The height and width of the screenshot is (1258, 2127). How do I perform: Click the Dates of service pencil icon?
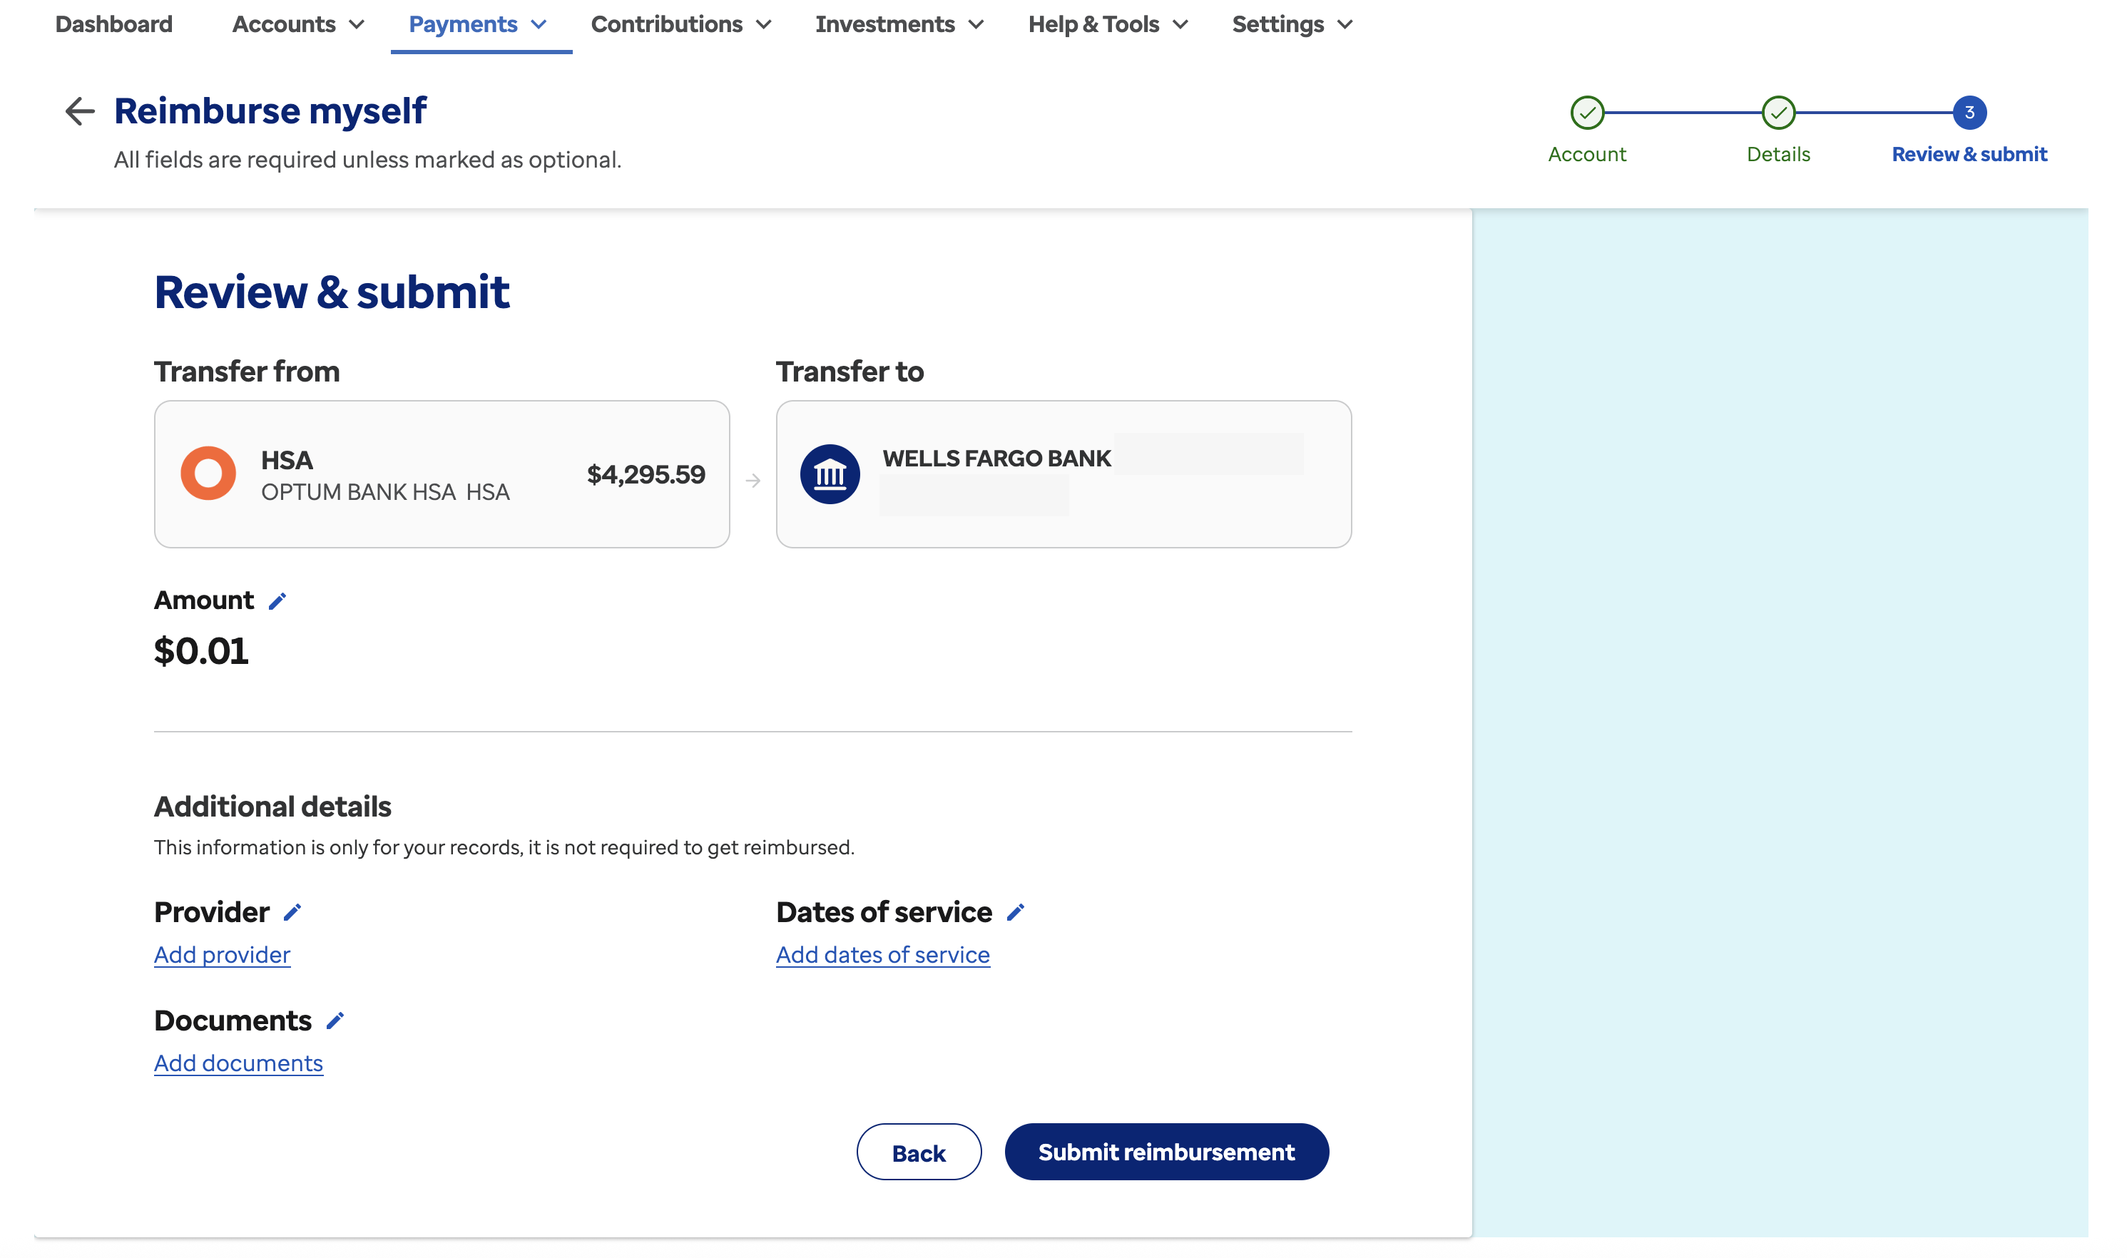pos(1016,913)
